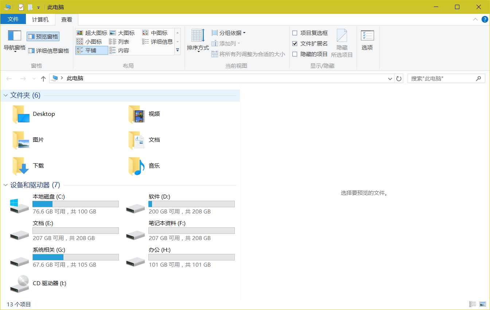
Task: Open the Desktop folder icon
Action: coord(20,114)
